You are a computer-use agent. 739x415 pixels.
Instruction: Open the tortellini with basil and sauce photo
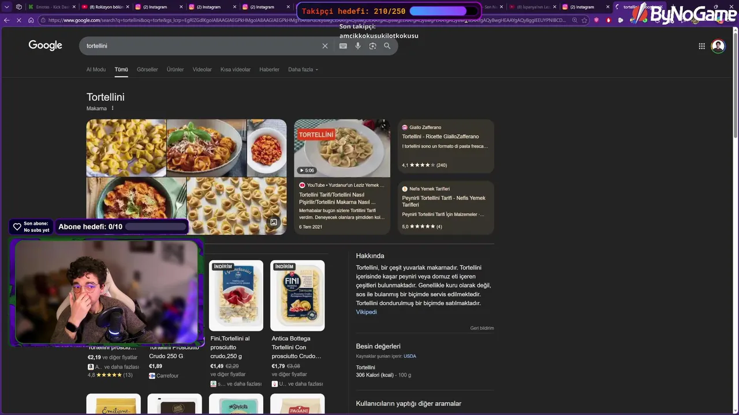point(207,148)
